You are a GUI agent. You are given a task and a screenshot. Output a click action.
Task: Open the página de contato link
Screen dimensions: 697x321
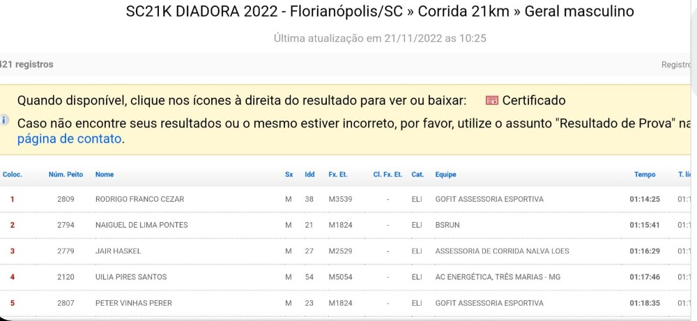click(x=69, y=139)
